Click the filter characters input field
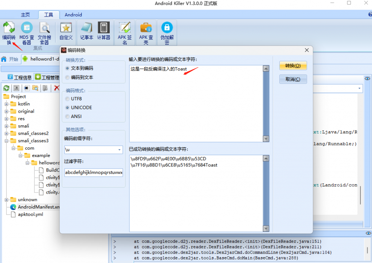Image resolution: width=372 pixels, height=263 pixels. tap(93, 172)
